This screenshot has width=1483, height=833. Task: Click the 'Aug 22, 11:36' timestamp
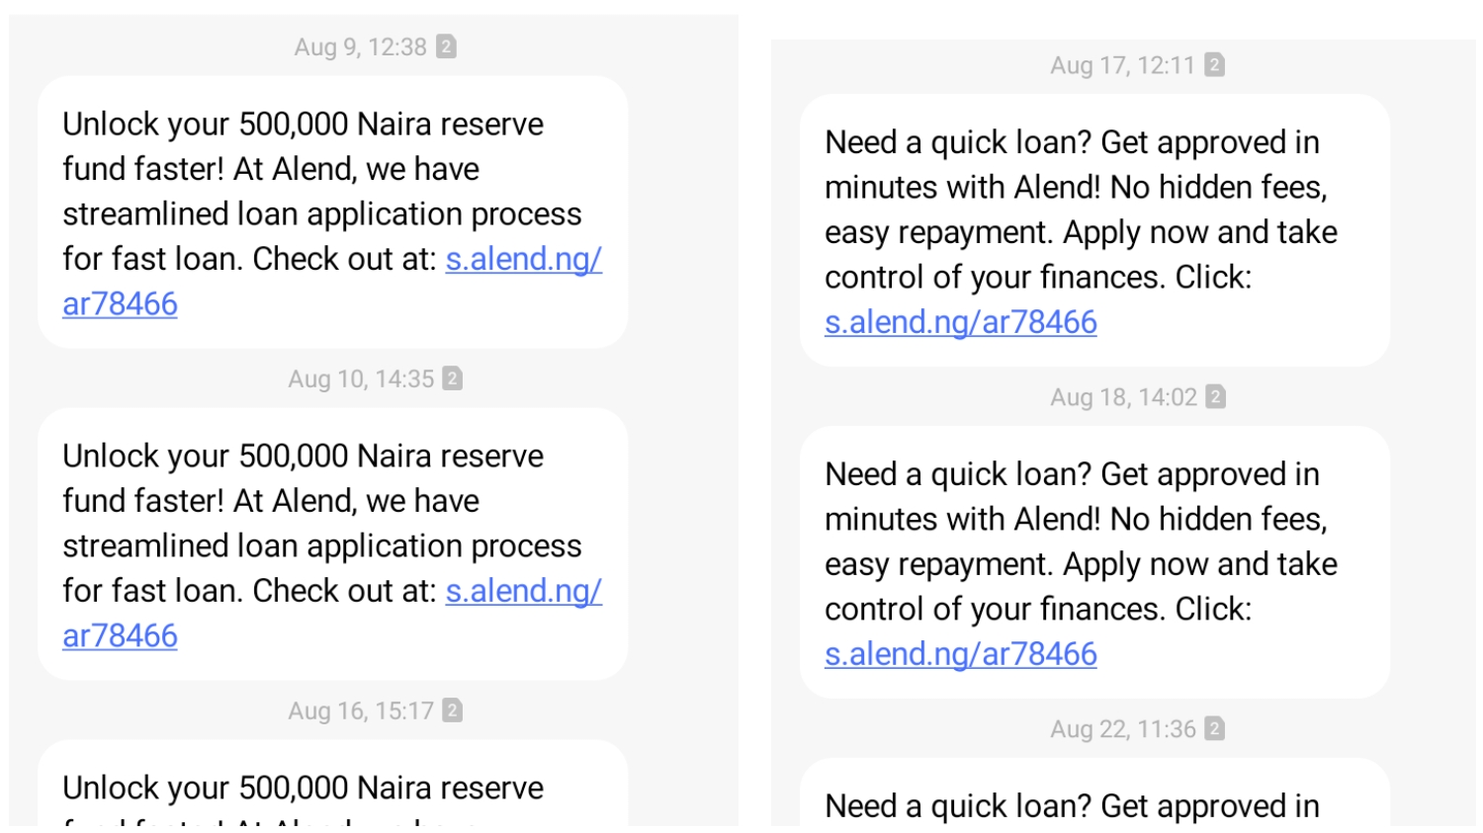1122,730
